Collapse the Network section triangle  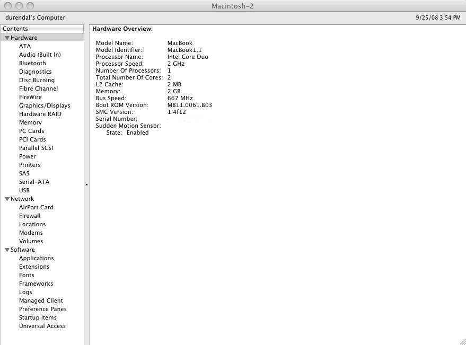(7, 199)
